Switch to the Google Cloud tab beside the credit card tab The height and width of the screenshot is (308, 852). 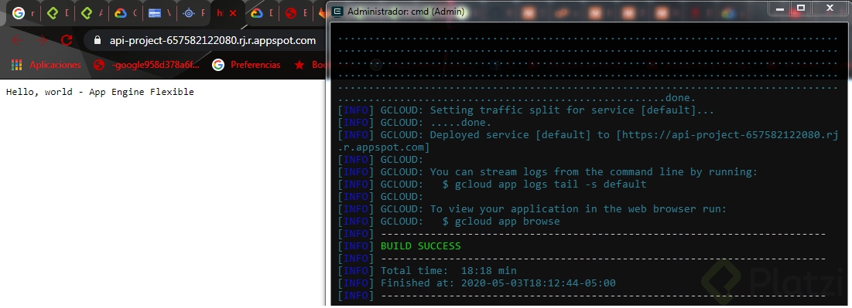click(125, 13)
